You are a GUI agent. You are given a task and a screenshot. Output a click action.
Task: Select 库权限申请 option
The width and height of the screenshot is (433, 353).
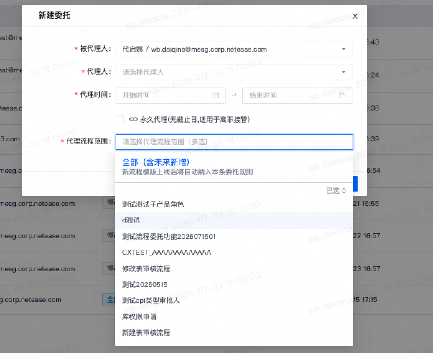point(234,317)
